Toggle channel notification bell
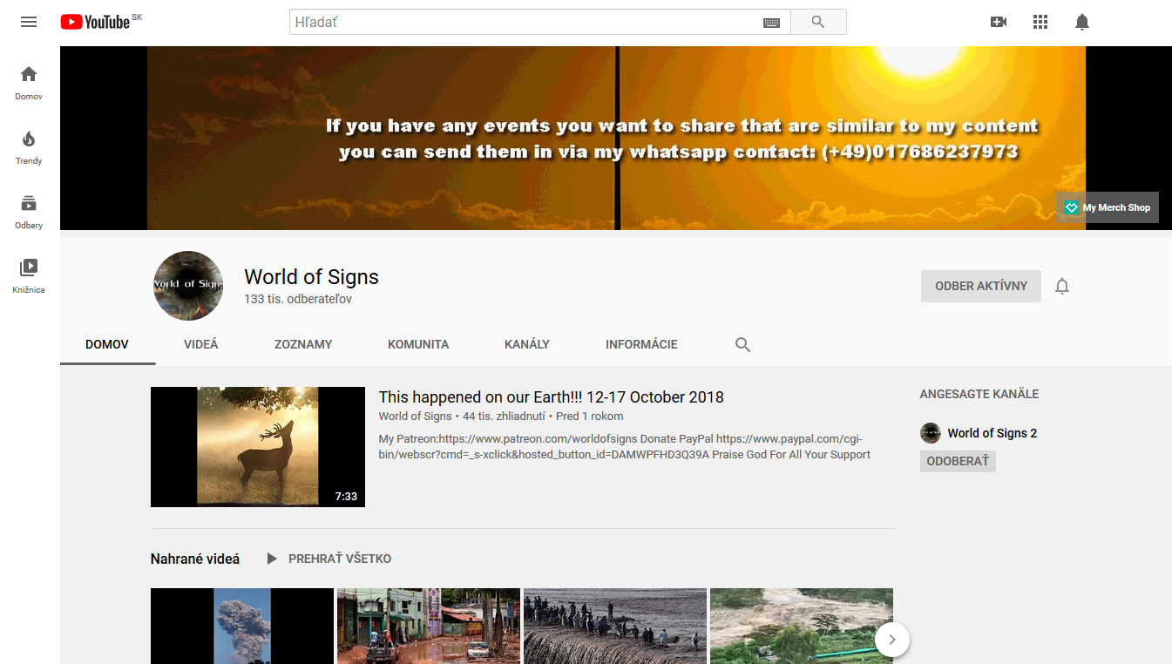Screen dimensions: 1172x664 point(1062,286)
